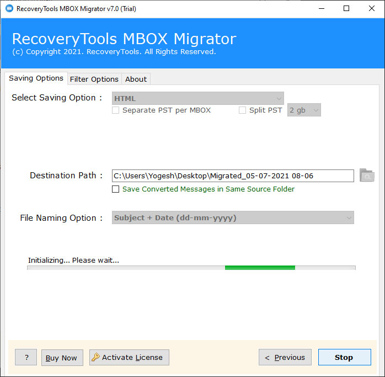Maximize the MBOX Migrator window
385x377 pixels.
point(346,9)
